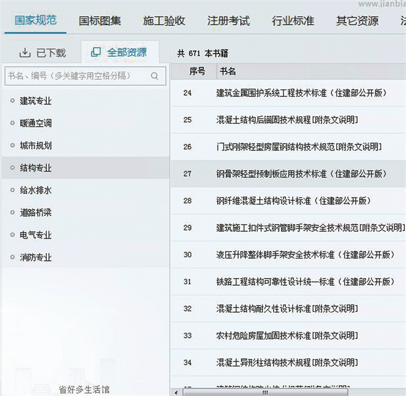Select the 给水排水 category in the sidebar
Image resolution: width=406 pixels, height=396 pixels.
click(36, 190)
